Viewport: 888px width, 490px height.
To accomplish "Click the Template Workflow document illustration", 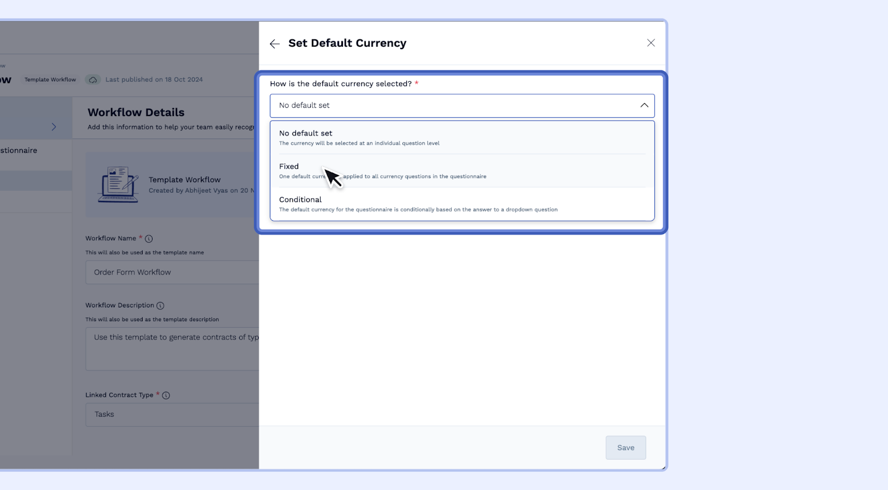I will (x=118, y=185).
